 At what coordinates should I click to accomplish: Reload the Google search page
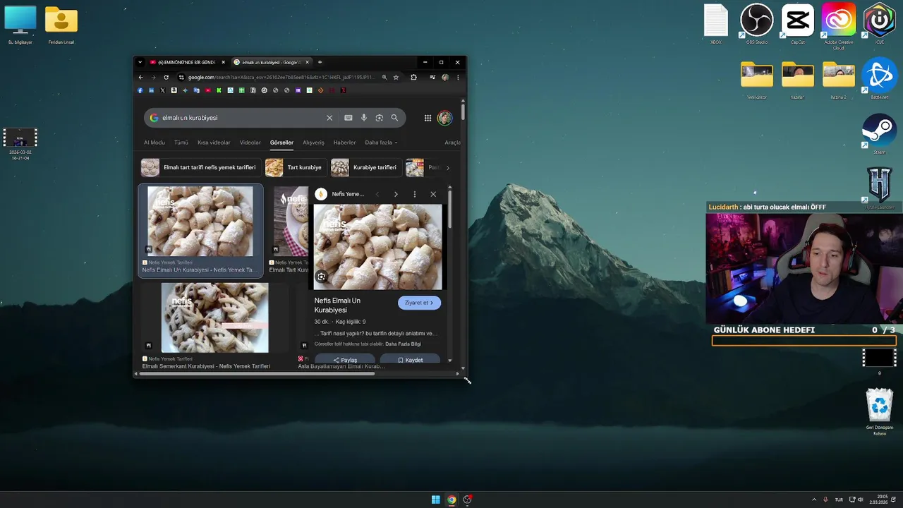tap(166, 77)
